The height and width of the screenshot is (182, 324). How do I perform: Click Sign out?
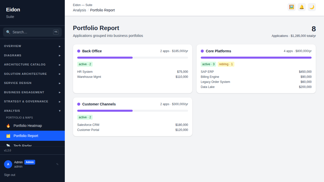10,175
